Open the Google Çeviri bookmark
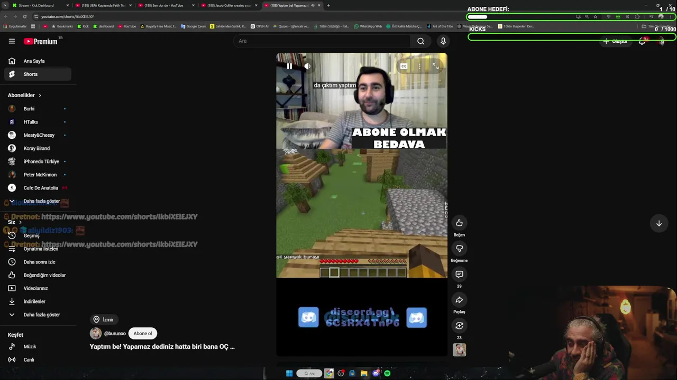 (x=193, y=26)
